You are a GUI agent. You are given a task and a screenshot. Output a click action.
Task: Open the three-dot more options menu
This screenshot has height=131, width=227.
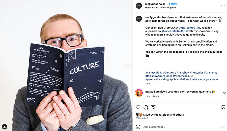223,6
